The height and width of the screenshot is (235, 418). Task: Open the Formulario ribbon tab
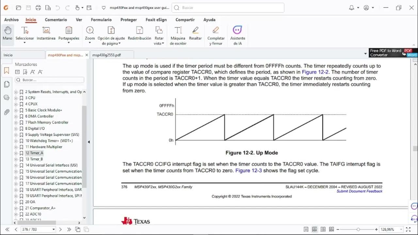click(101, 20)
